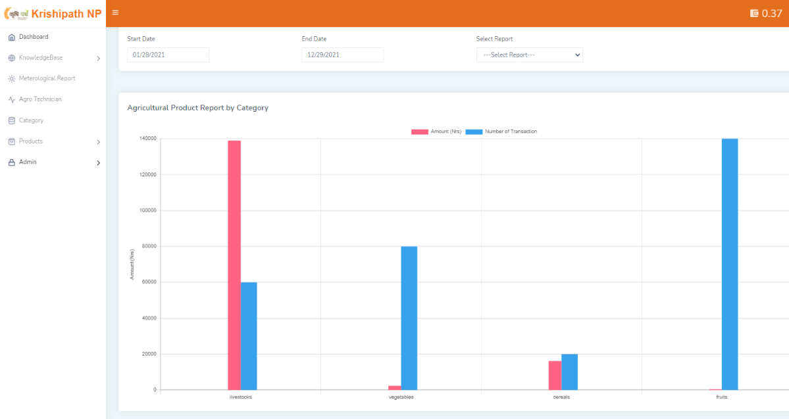
Task: Expand the Products submenu chevron
Action: pyautogui.click(x=98, y=142)
